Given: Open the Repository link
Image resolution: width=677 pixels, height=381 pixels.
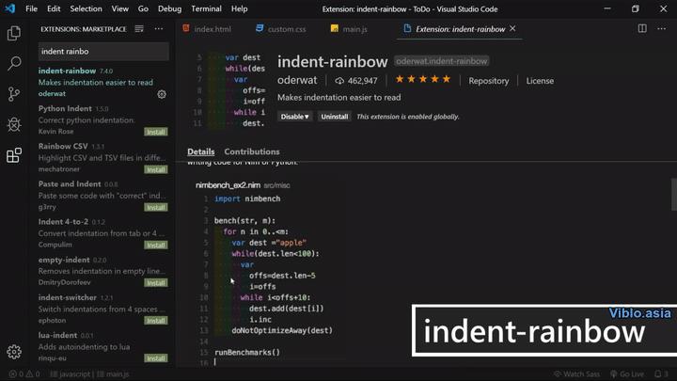Looking at the screenshot, I should coord(488,81).
